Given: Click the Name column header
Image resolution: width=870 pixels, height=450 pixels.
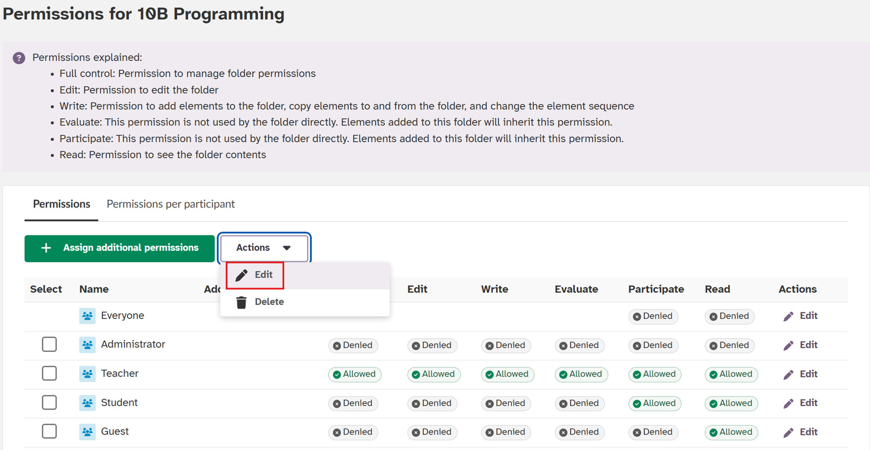Looking at the screenshot, I should pos(94,289).
